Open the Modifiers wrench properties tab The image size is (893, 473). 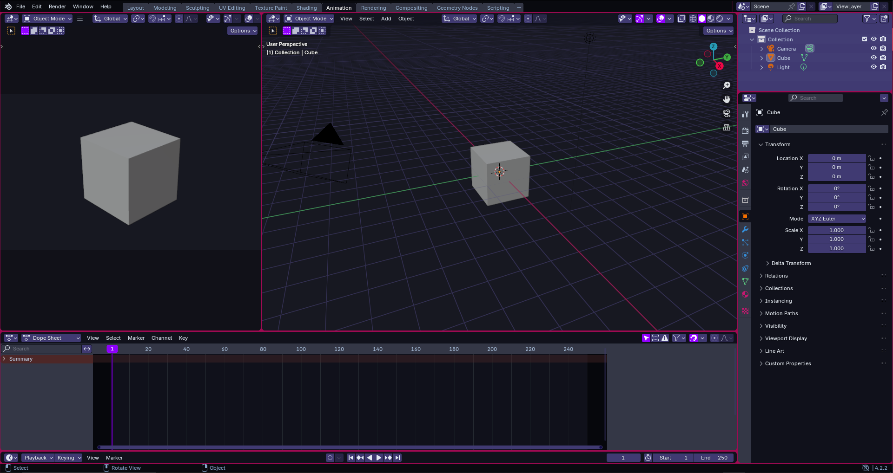pos(745,229)
